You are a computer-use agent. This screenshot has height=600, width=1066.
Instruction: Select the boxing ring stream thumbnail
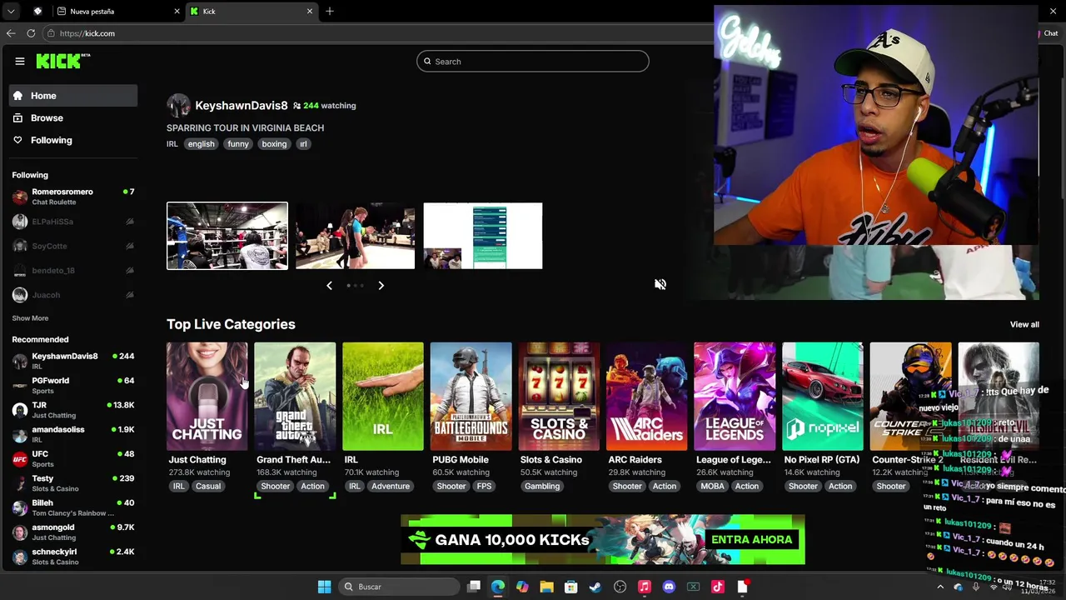point(227,236)
